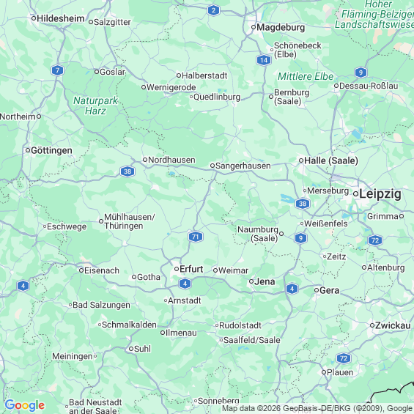414x414 pixels.
Task: Click the Google logo
Action: (x=25, y=405)
